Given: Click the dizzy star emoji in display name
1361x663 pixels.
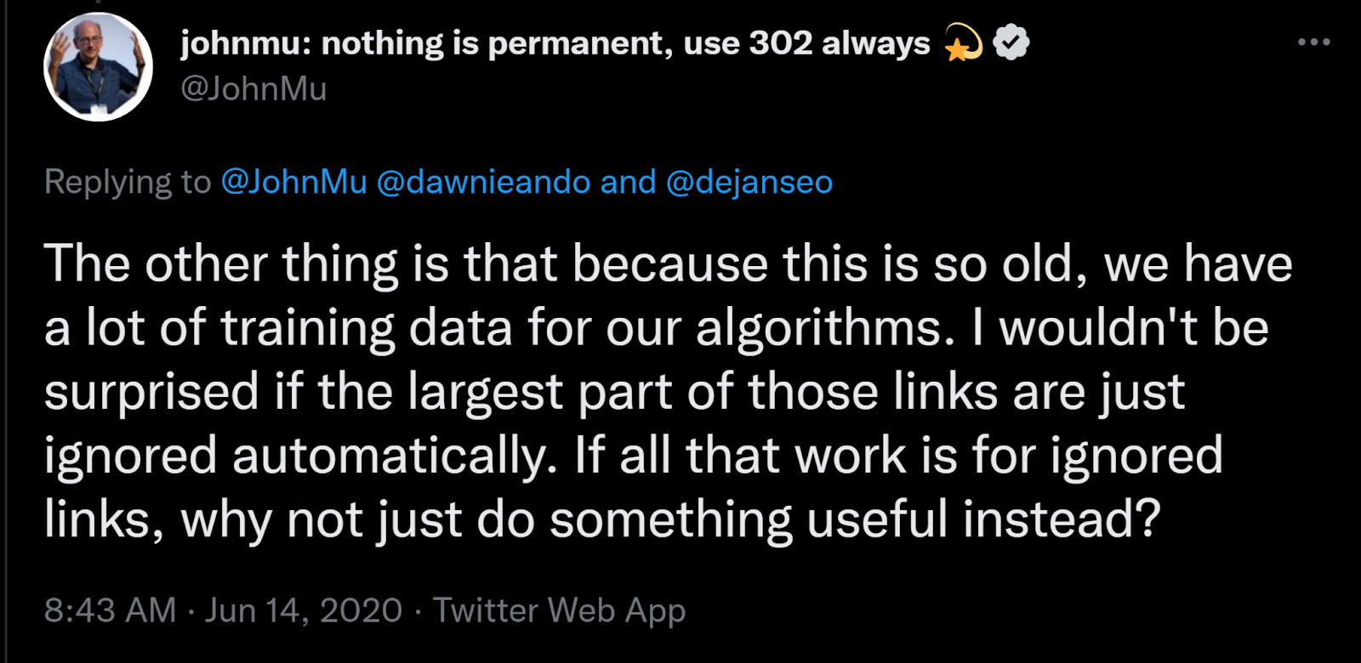Looking at the screenshot, I should 962,44.
